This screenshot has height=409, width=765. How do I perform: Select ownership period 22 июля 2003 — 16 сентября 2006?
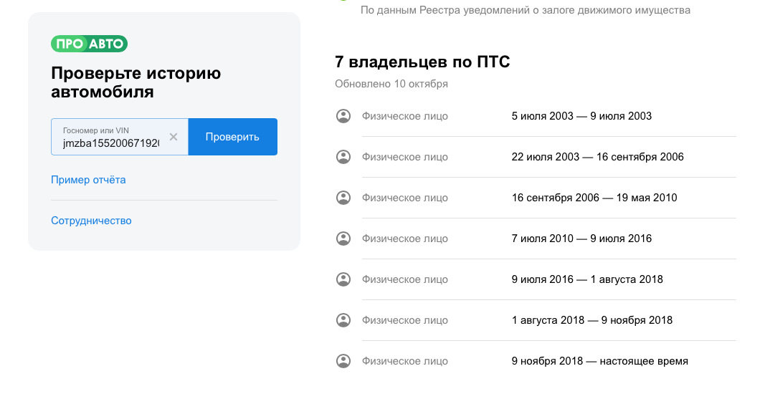tap(597, 157)
